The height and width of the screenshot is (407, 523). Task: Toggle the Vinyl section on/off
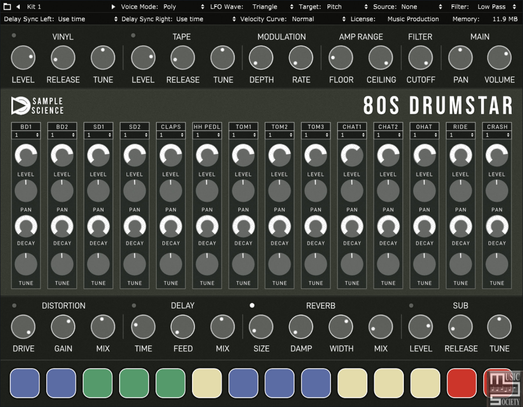pos(14,35)
